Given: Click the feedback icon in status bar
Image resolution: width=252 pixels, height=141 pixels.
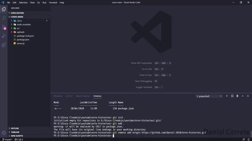Looking at the screenshot, I should (244, 139).
